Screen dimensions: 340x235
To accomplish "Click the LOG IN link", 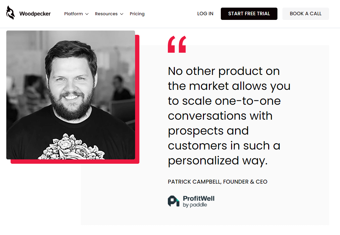I will tap(205, 14).
